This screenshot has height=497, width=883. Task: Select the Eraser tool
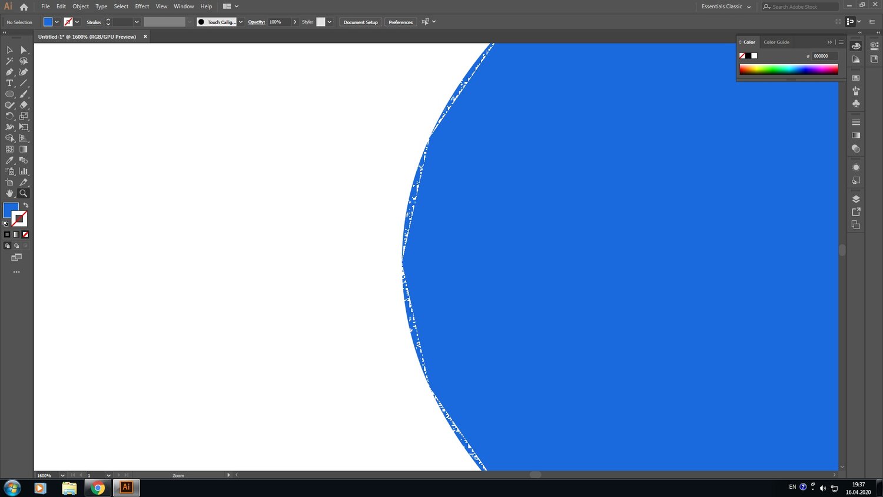(24, 105)
